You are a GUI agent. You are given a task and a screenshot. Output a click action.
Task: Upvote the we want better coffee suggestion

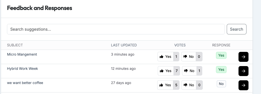click(x=168, y=85)
